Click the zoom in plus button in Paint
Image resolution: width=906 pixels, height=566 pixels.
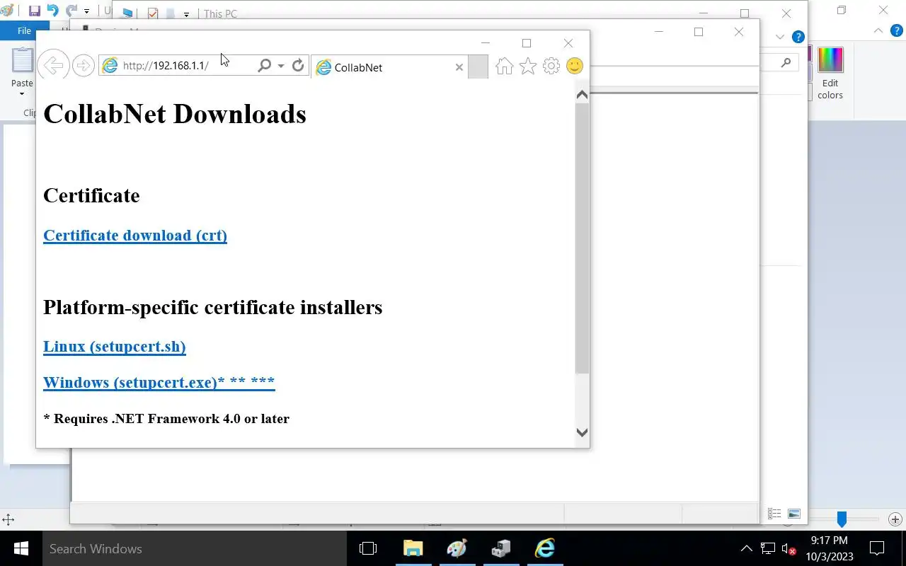895,520
